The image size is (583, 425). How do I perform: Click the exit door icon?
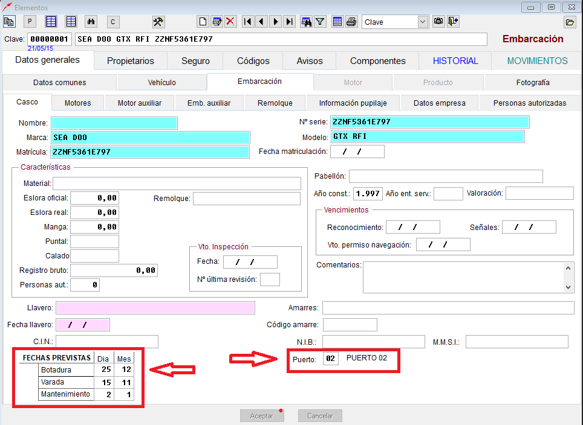click(x=453, y=22)
